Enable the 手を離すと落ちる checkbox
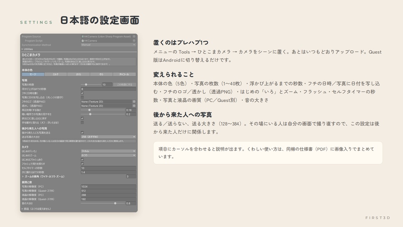Image resolution: width=403 pixels, height=227 pixels. coord(82,123)
